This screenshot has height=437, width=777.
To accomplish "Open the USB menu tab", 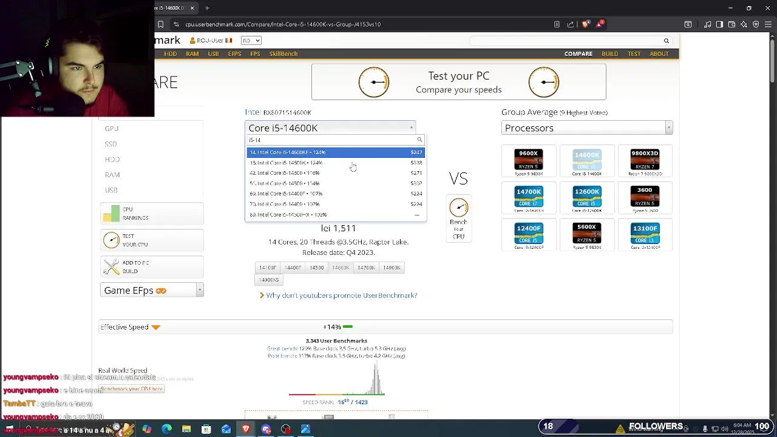I will [x=213, y=53].
